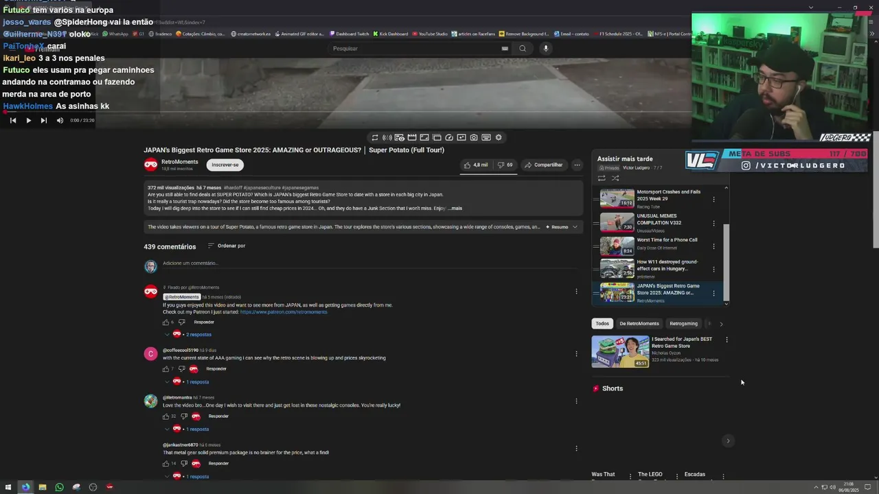This screenshot has height=494, width=879.
Task: Subscribe with the Inscrever-se button
Action: point(225,165)
